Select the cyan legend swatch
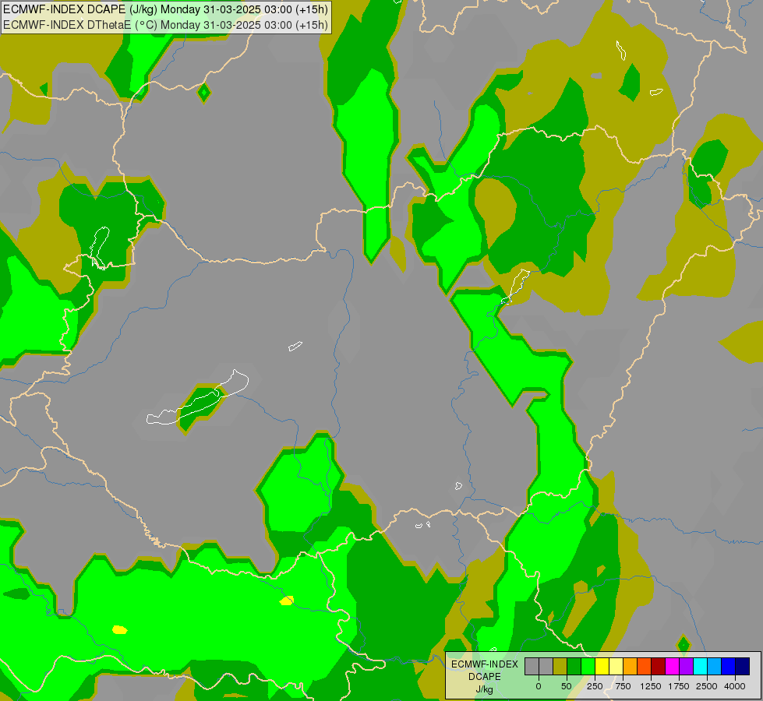The width and height of the screenshot is (763, 701). pyautogui.click(x=700, y=666)
